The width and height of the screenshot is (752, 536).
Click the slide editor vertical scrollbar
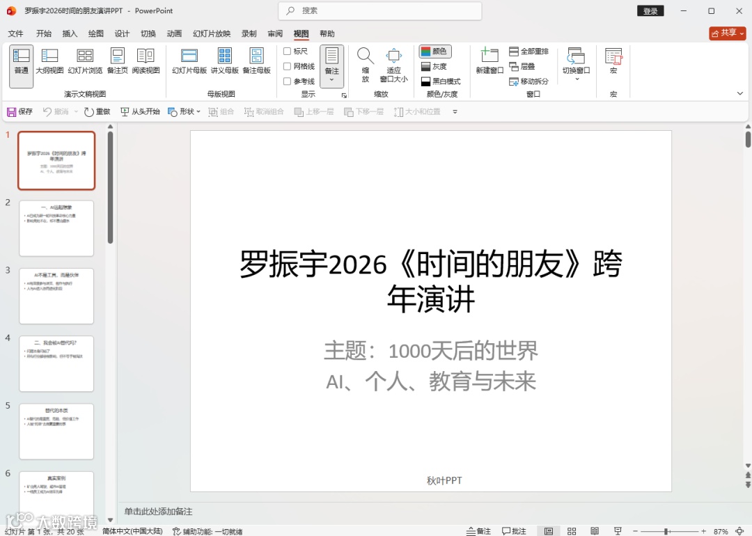[x=748, y=139]
